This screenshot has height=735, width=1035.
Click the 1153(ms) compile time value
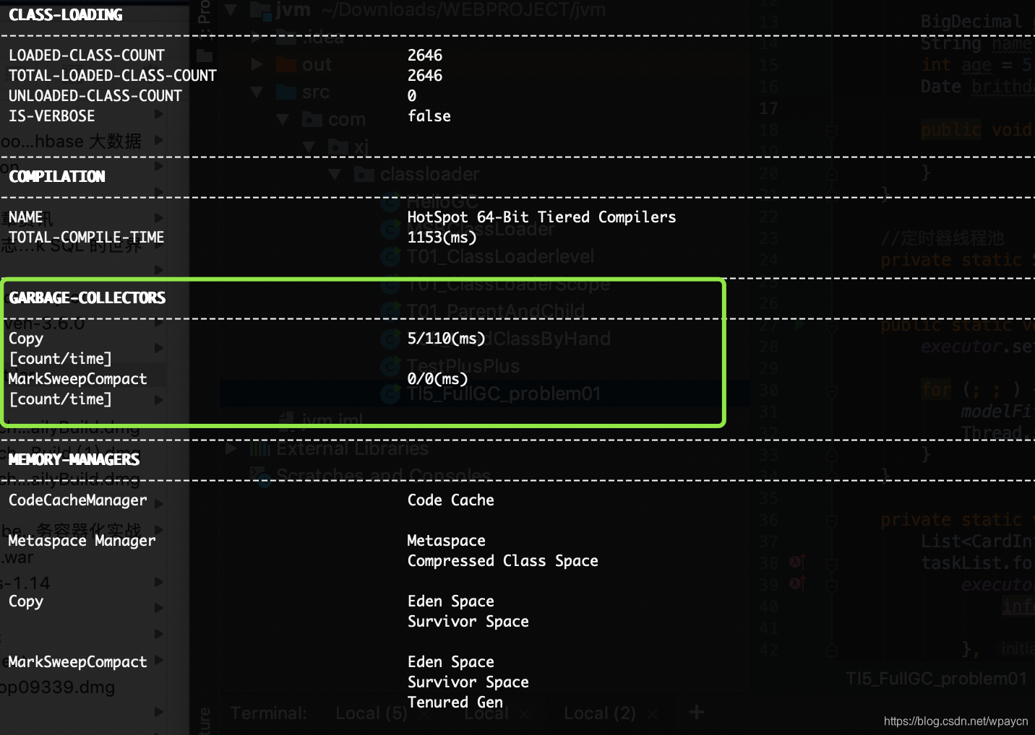pos(442,237)
